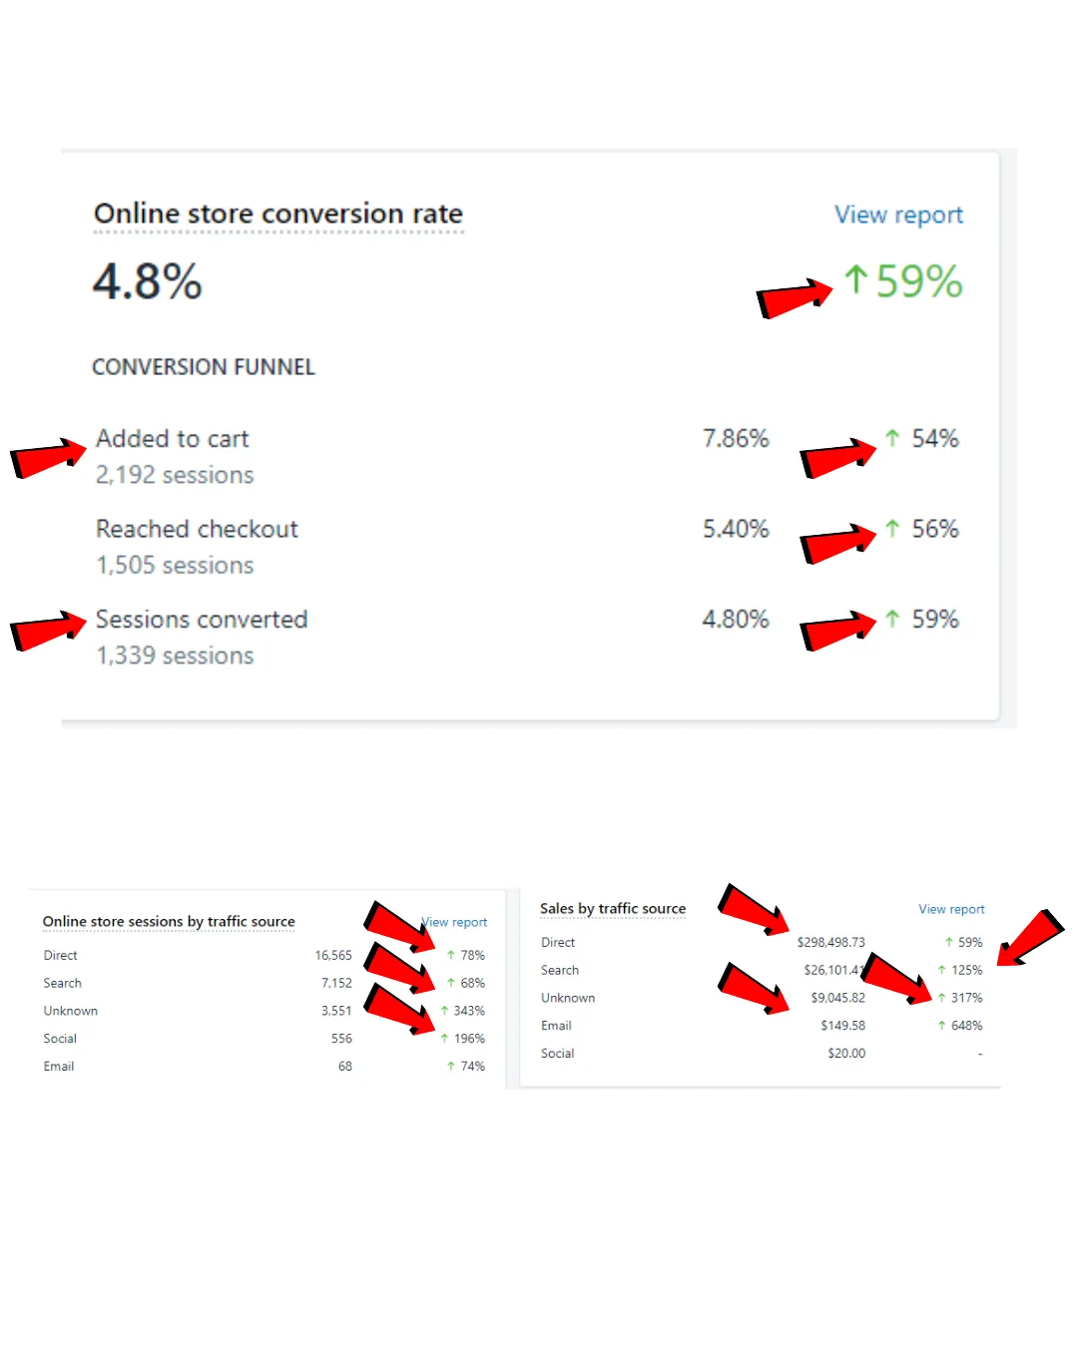Click the green up arrow next to 54%
Image resolution: width=1078 pixels, height=1347 pixels.
[x=892, y=438]
